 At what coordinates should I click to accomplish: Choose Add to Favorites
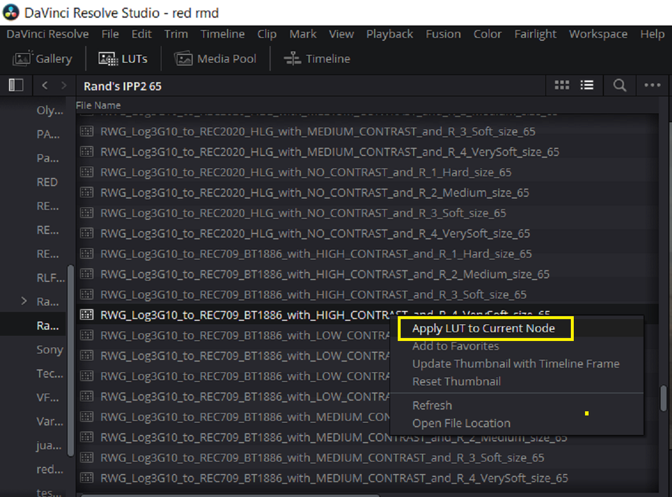click(x=456, y=346)
